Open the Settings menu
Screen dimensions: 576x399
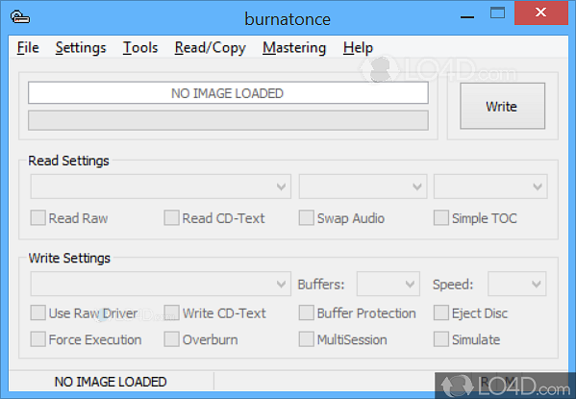click(x=81, y=48)
